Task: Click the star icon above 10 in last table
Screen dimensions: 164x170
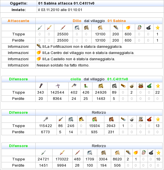Action: point(158,153)
